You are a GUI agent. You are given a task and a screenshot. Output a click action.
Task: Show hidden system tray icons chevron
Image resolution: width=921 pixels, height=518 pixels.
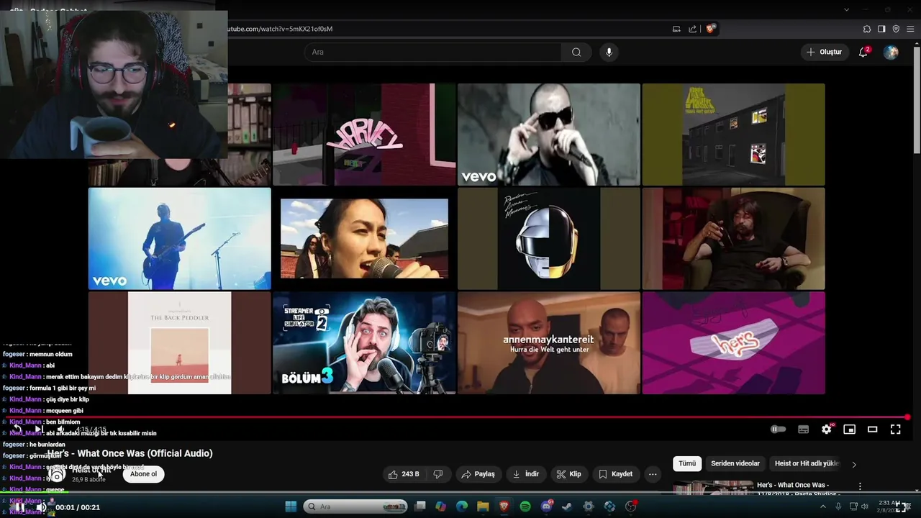[x=823, y=506]
